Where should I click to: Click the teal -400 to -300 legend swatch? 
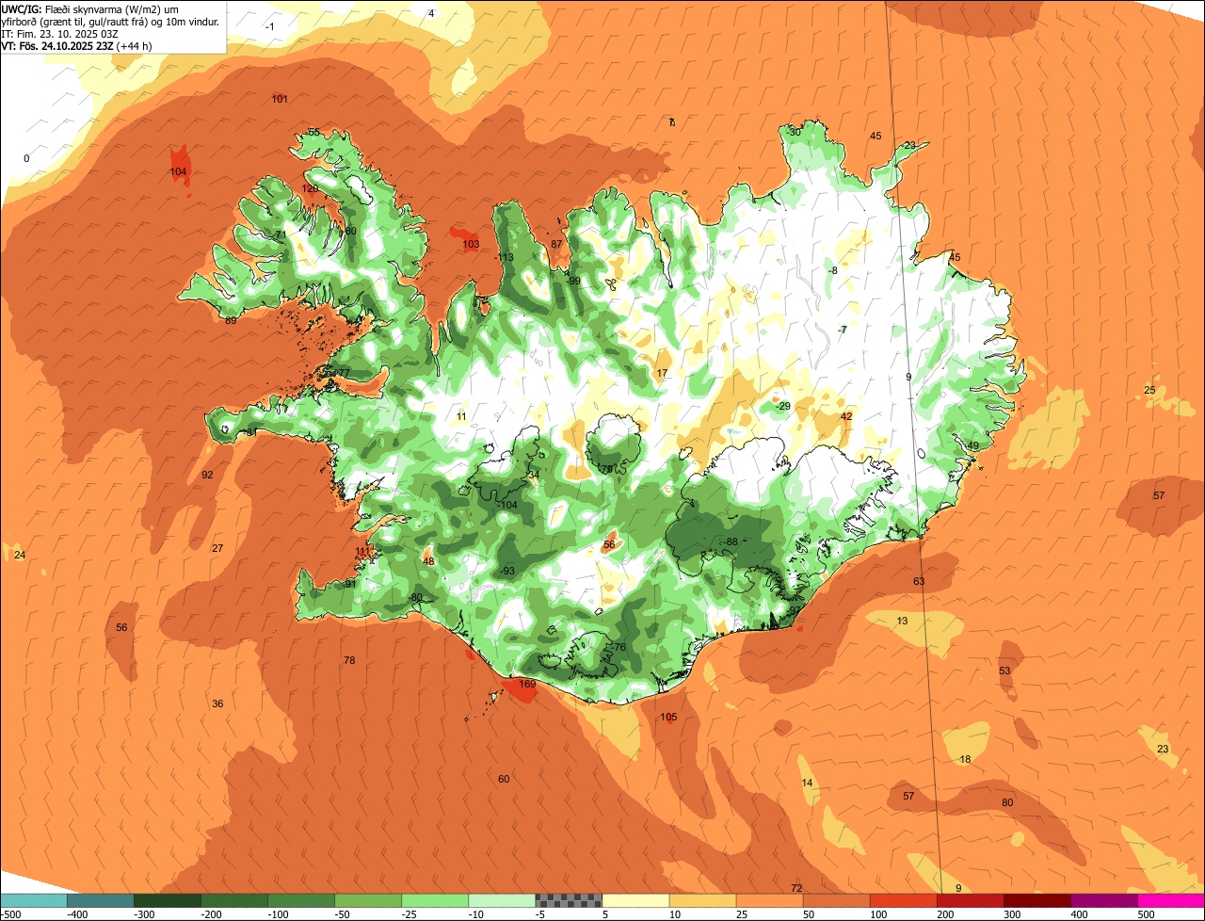pos(101,900)
